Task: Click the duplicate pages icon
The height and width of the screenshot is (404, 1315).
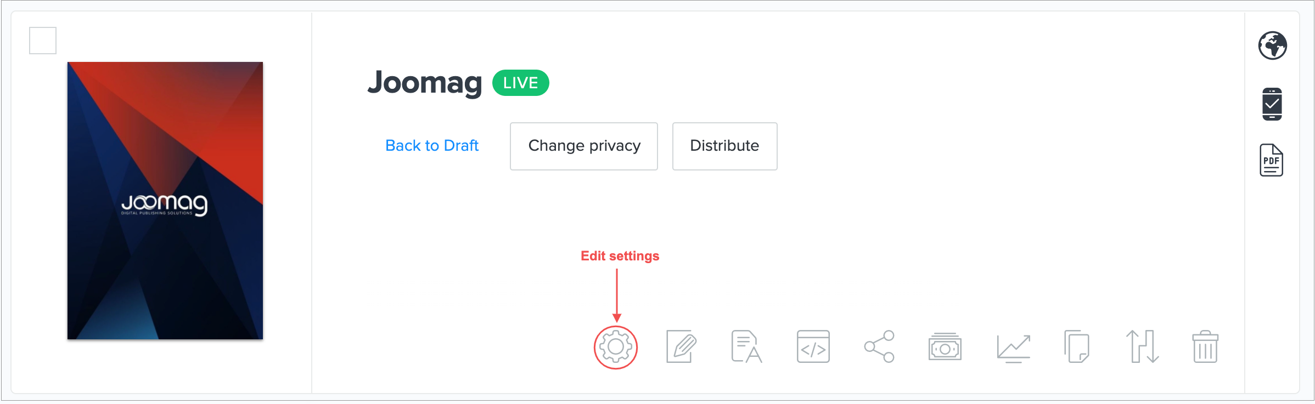Action: [1076, 347]
